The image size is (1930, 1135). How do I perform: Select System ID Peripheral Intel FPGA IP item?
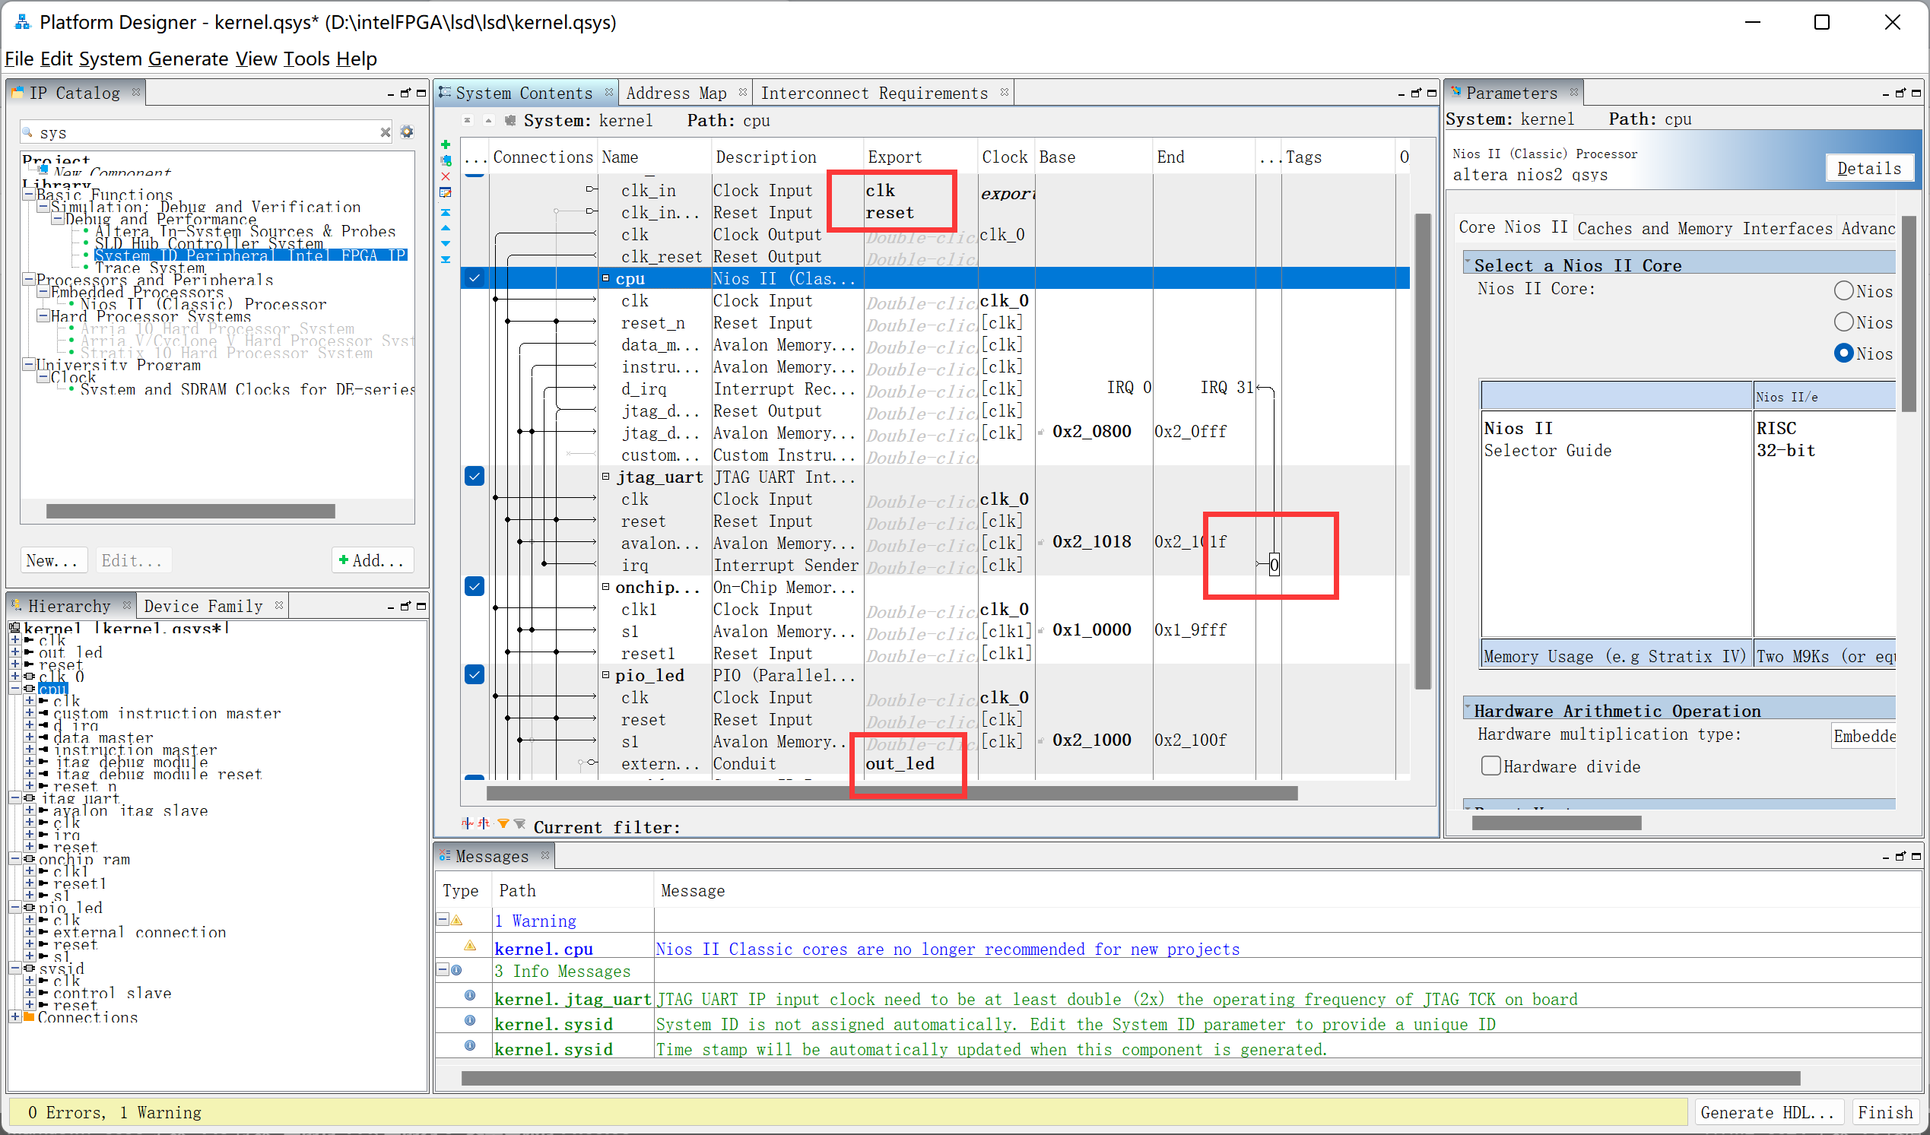249,255
